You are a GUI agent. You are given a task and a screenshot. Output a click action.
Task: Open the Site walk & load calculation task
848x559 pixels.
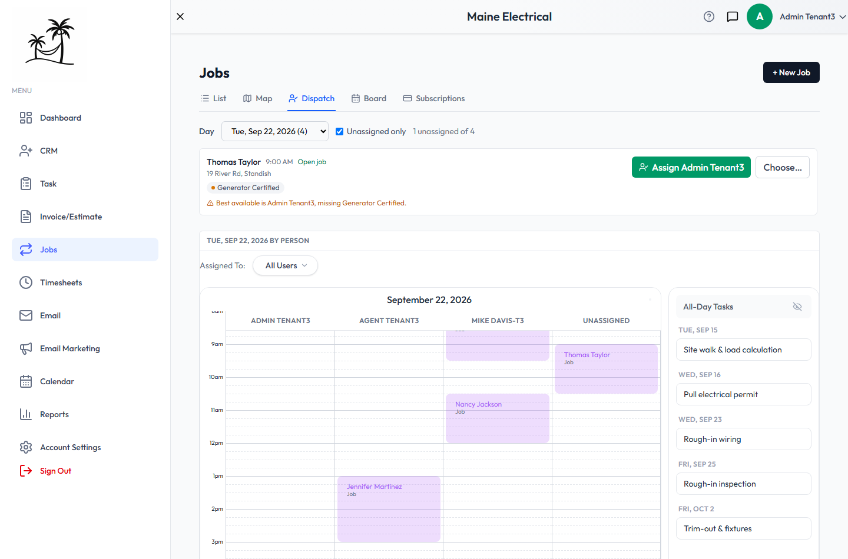pos(744,350)
